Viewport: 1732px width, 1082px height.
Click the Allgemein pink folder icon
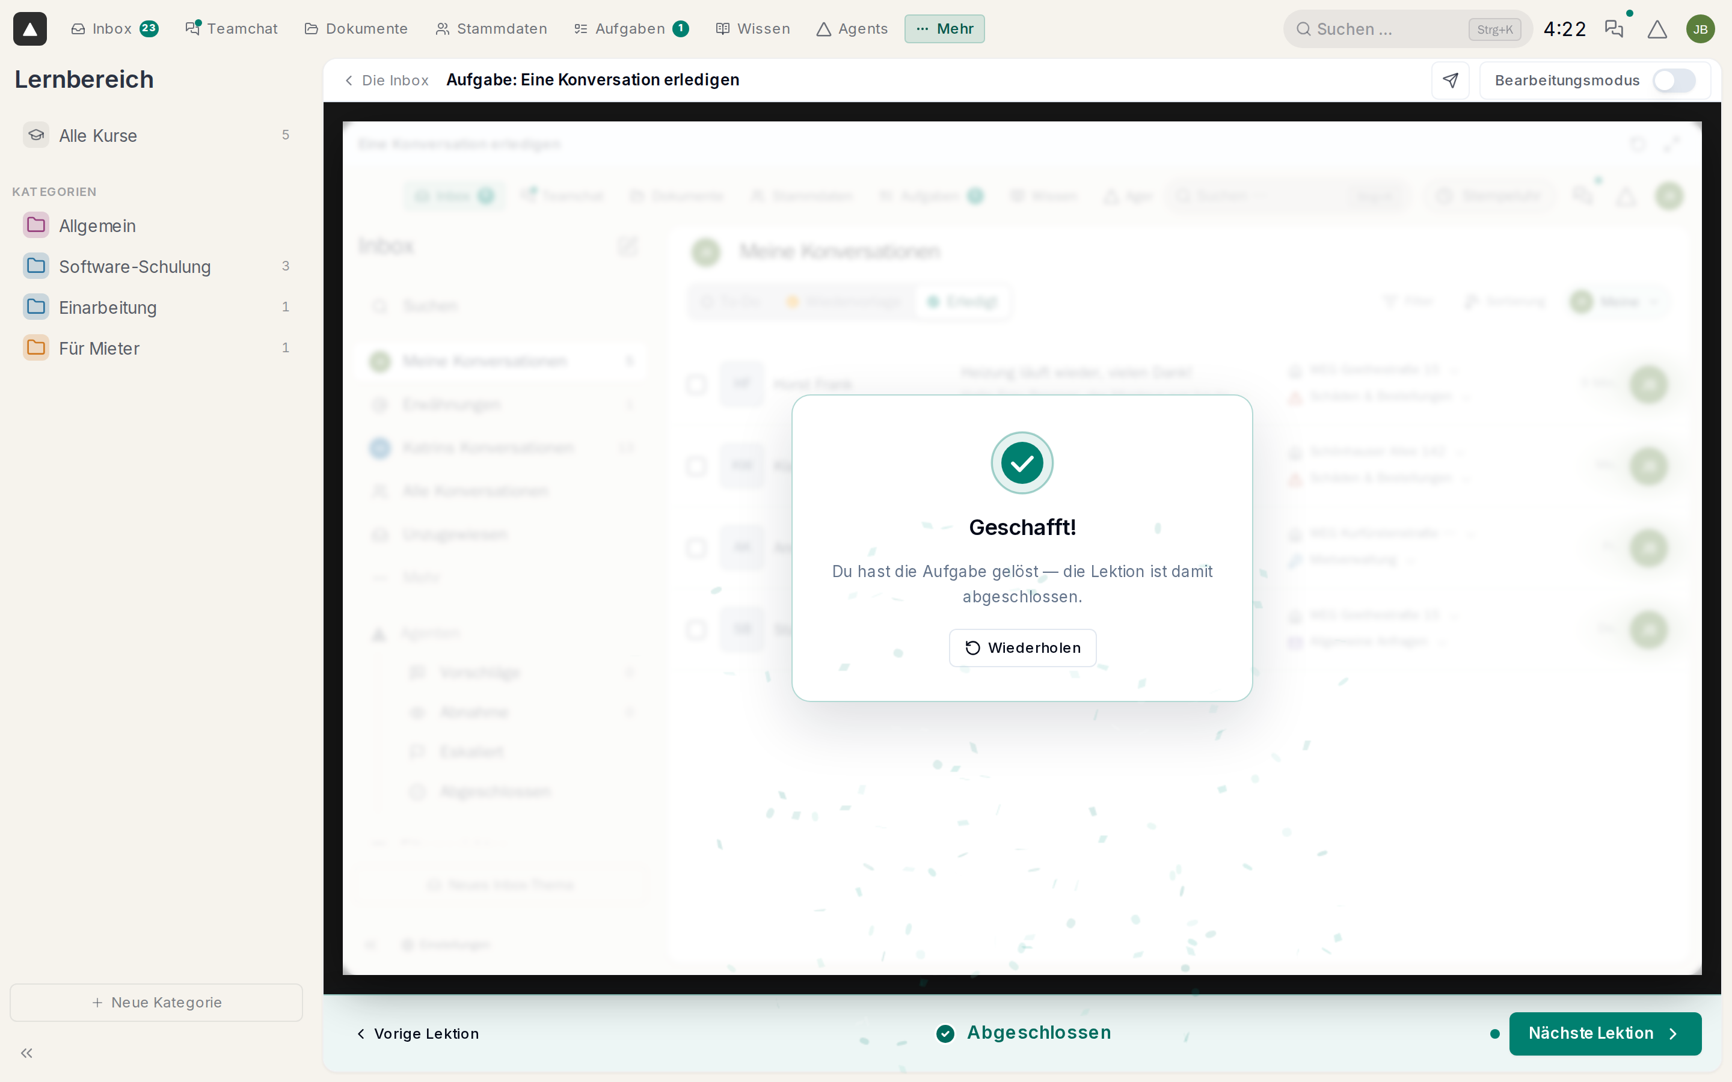tap(36, 225)
